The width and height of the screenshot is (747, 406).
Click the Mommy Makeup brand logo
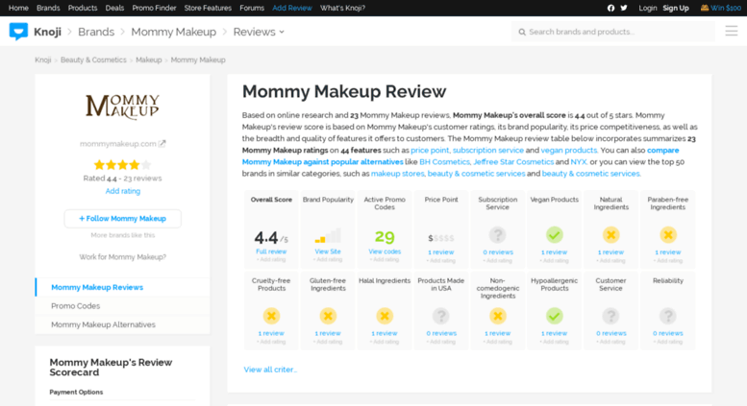click(x=122, y=107)
